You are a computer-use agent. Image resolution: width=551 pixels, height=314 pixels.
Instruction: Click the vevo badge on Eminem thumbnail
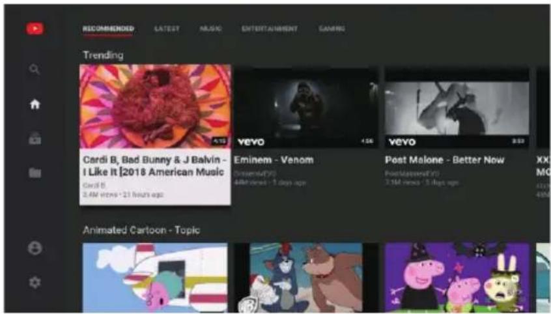(x=251, y=142)
